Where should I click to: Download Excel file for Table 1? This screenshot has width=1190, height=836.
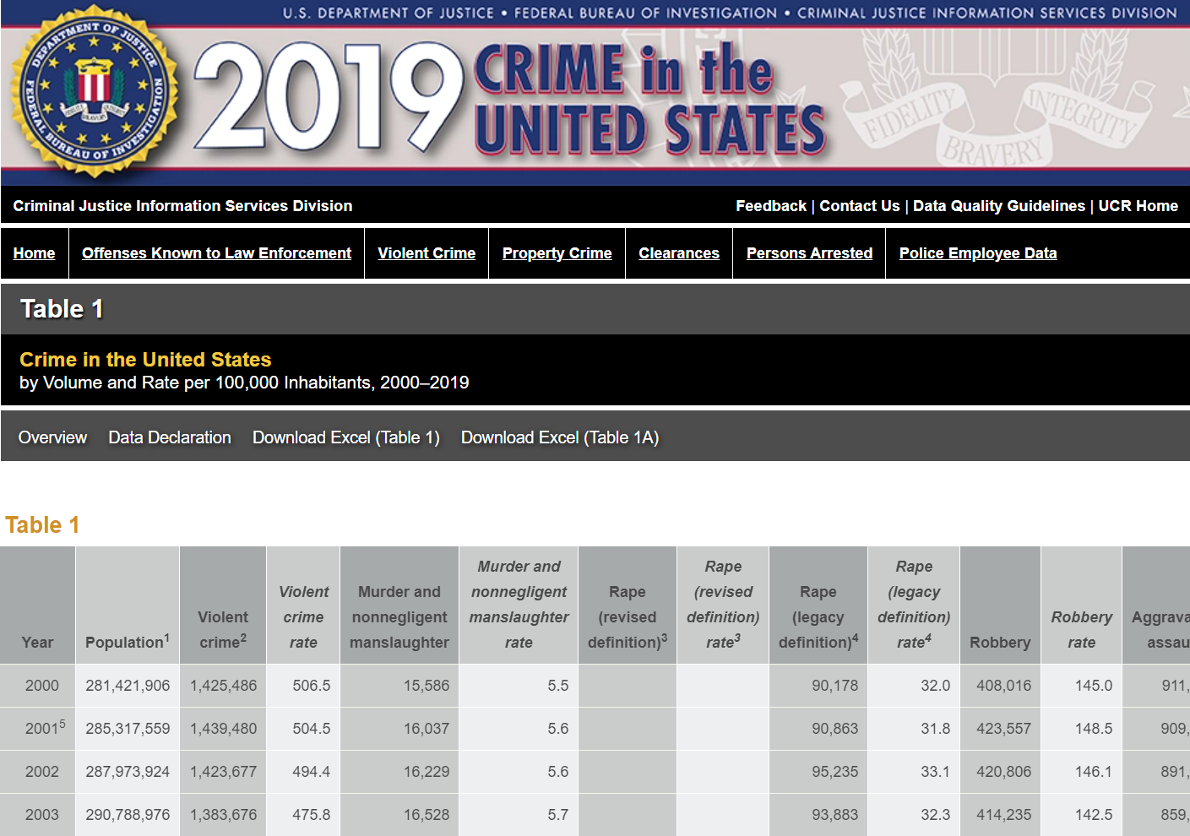pos(345,437)
